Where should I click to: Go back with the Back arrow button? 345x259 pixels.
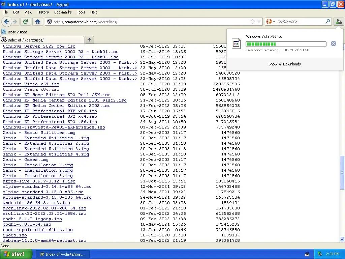tap(7, 22)
